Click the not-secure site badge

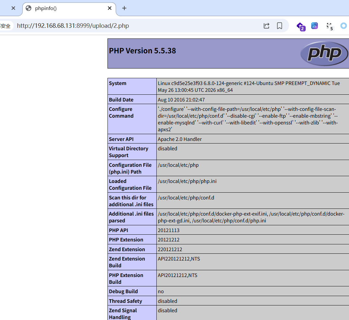pos(5,26)
